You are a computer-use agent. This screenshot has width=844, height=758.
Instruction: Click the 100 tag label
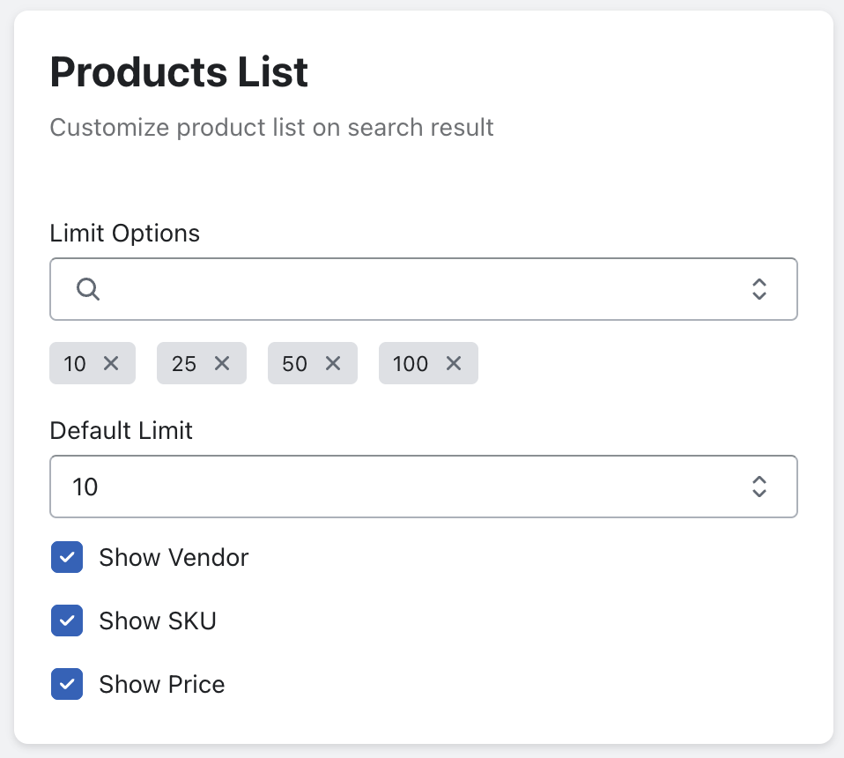point(411,363)
